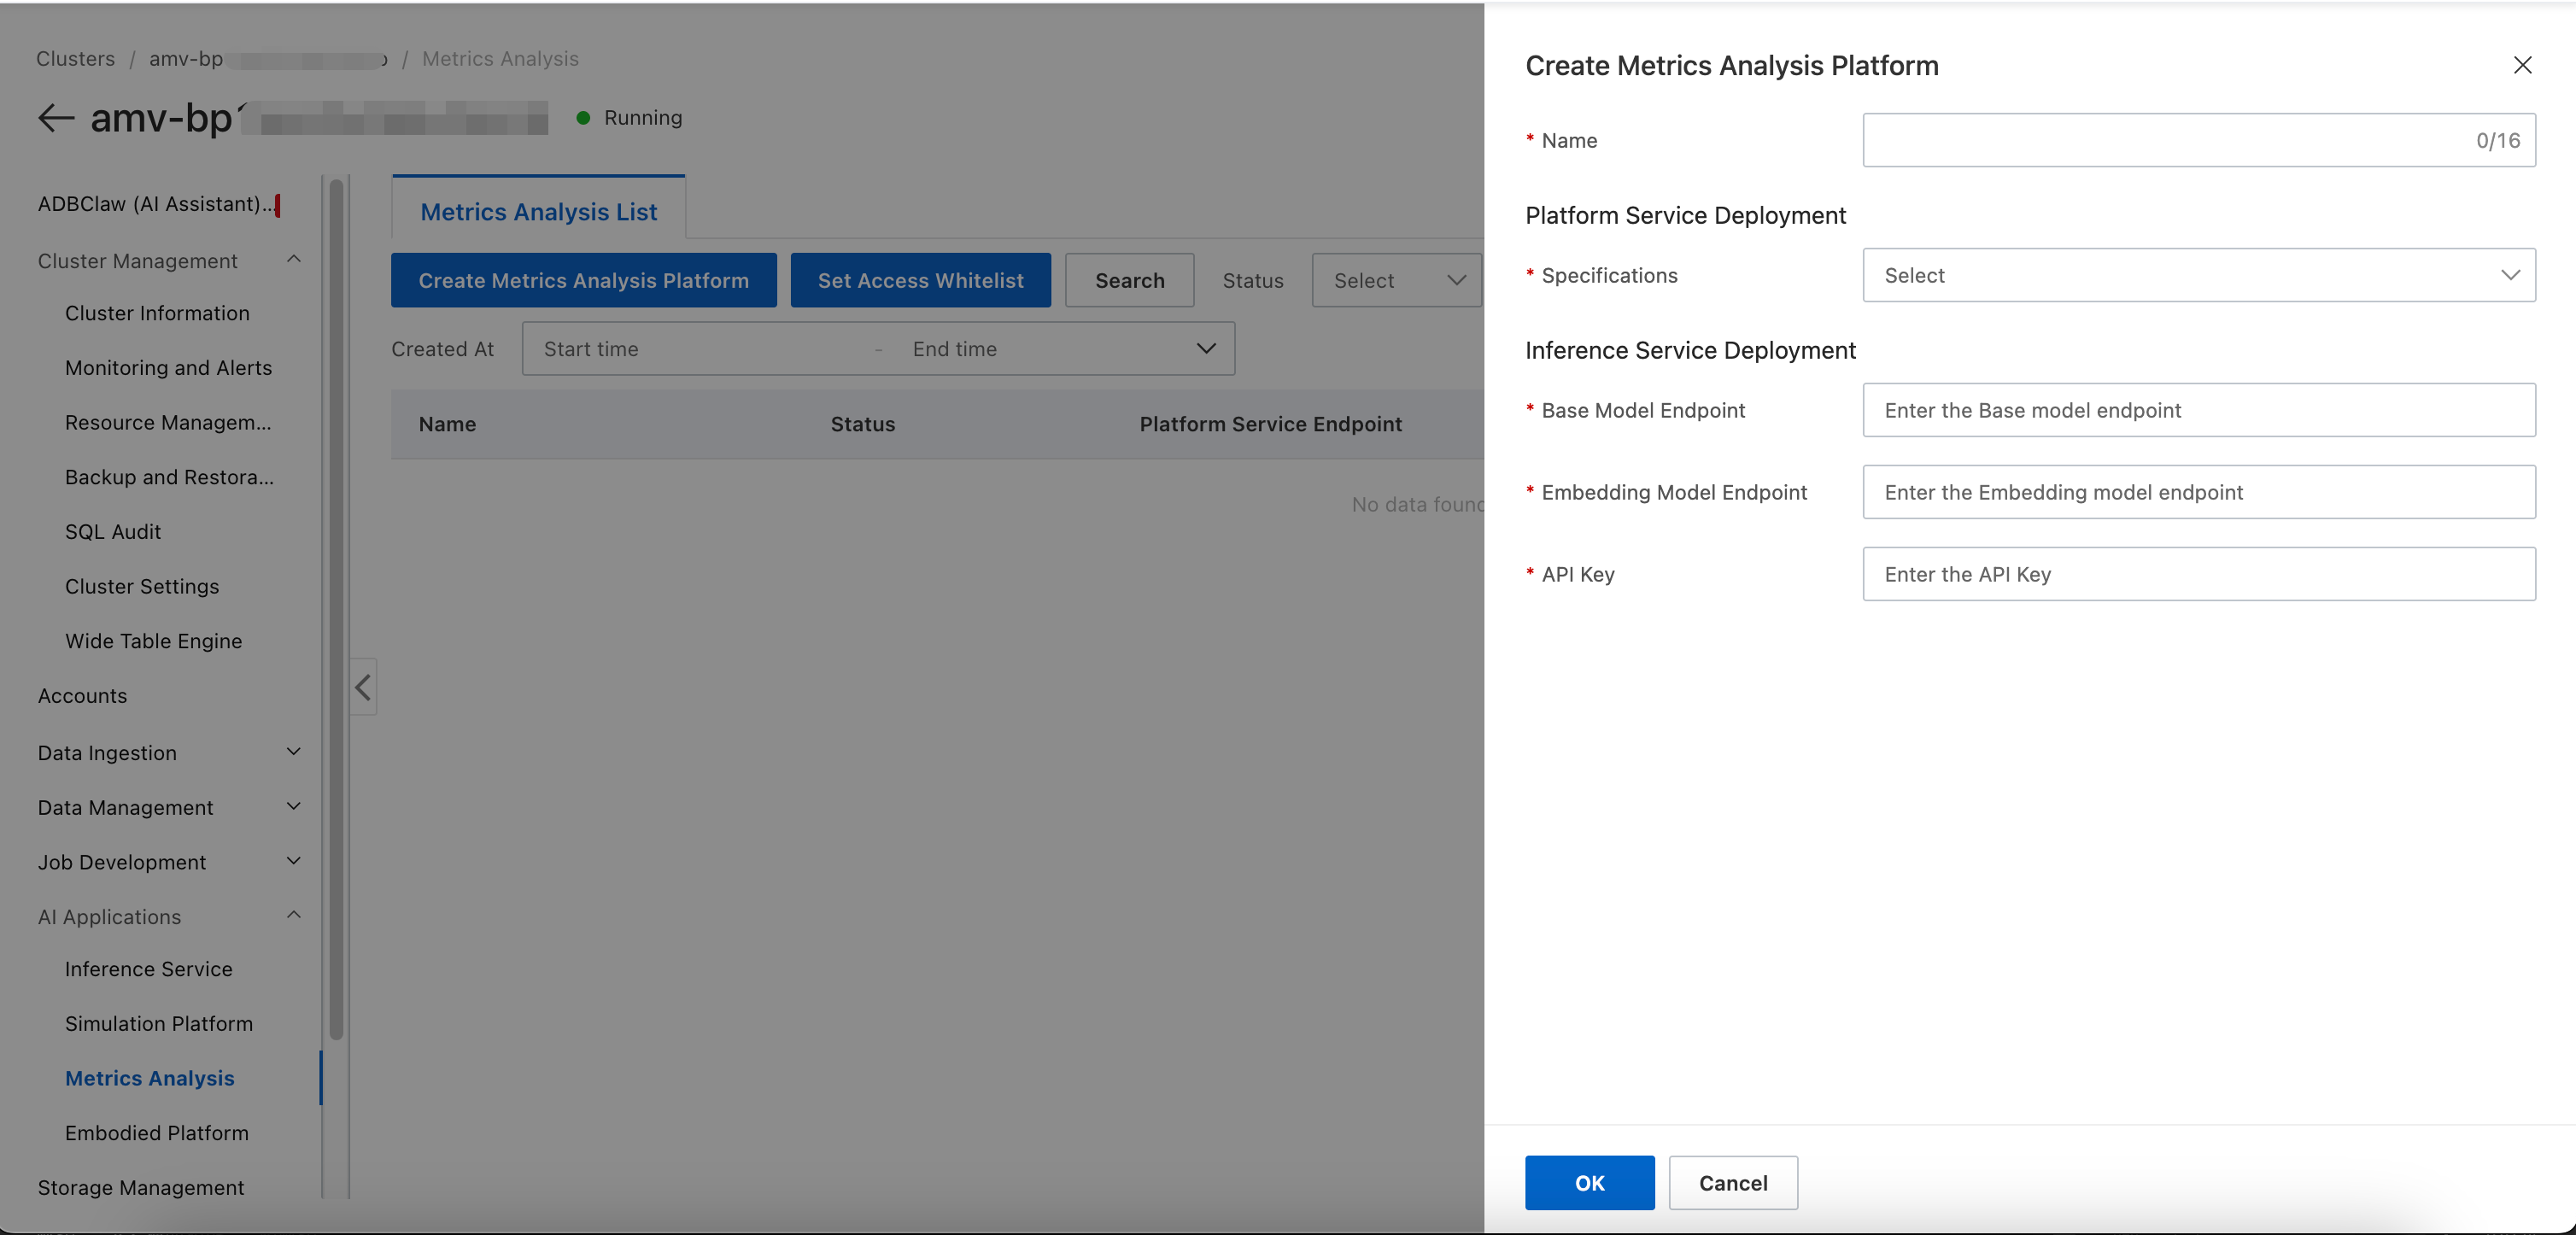Focus the Name input field
The width and height of the screenshot is (2576, 1235).
click(2198, 140)
